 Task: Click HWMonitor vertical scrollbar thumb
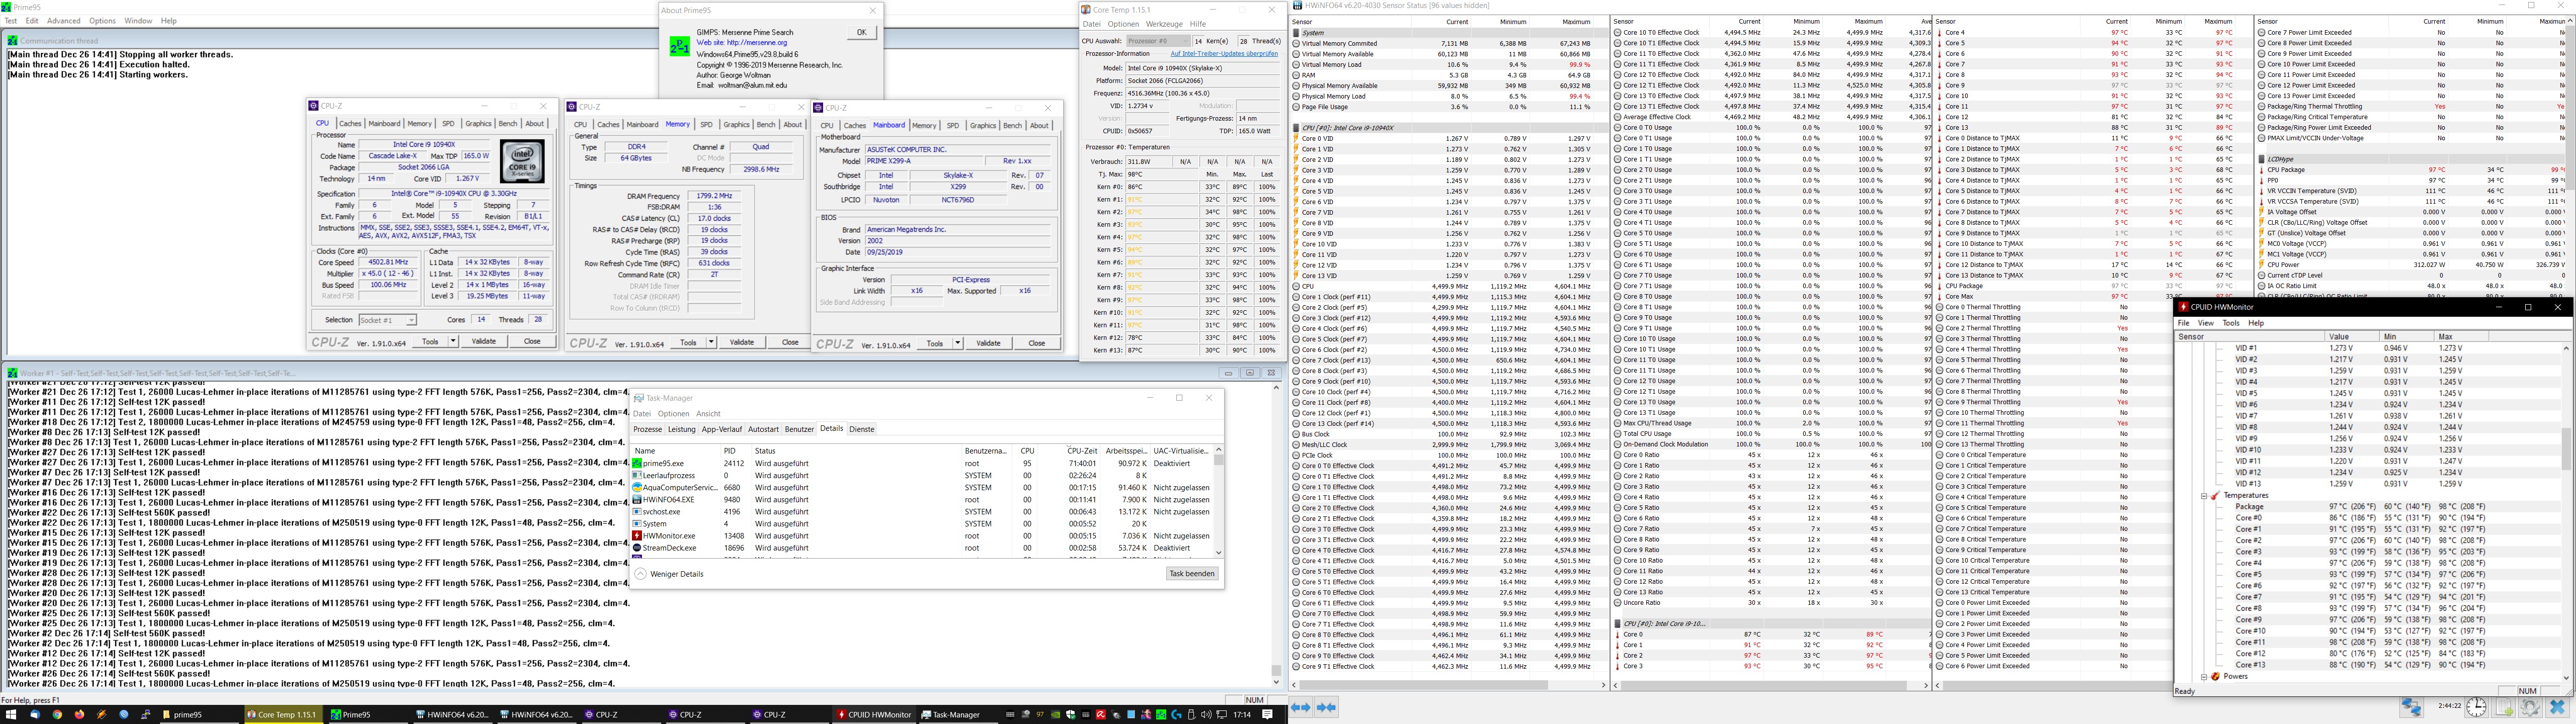pyautogui.click(x=2565, y=448)
